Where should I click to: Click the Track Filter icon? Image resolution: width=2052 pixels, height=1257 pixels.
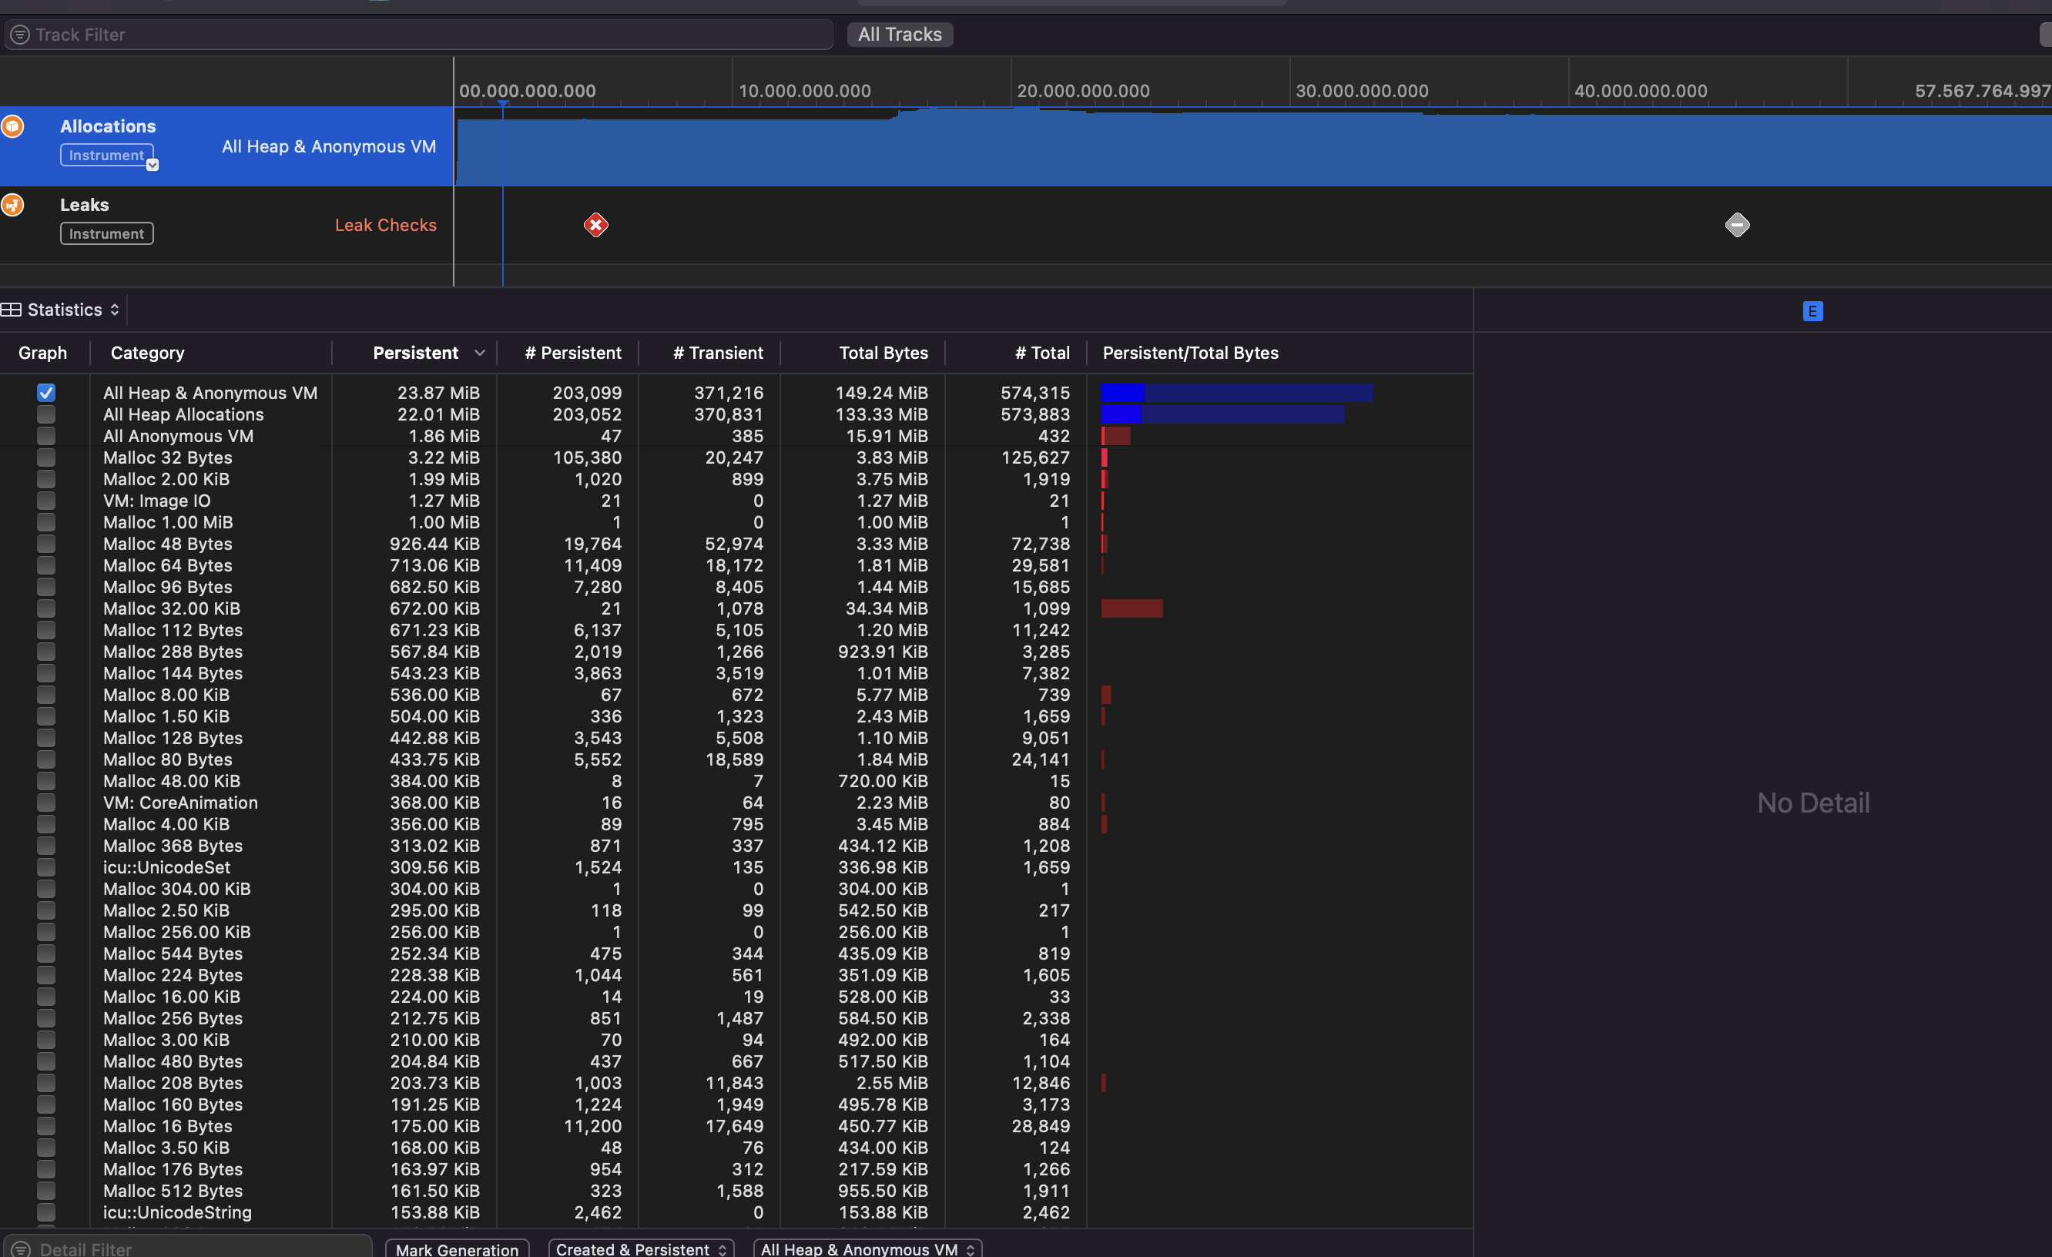pos(20,35)
